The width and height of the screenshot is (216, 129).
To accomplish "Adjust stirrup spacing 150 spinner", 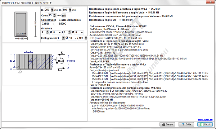I will click(x=86, y=38).
